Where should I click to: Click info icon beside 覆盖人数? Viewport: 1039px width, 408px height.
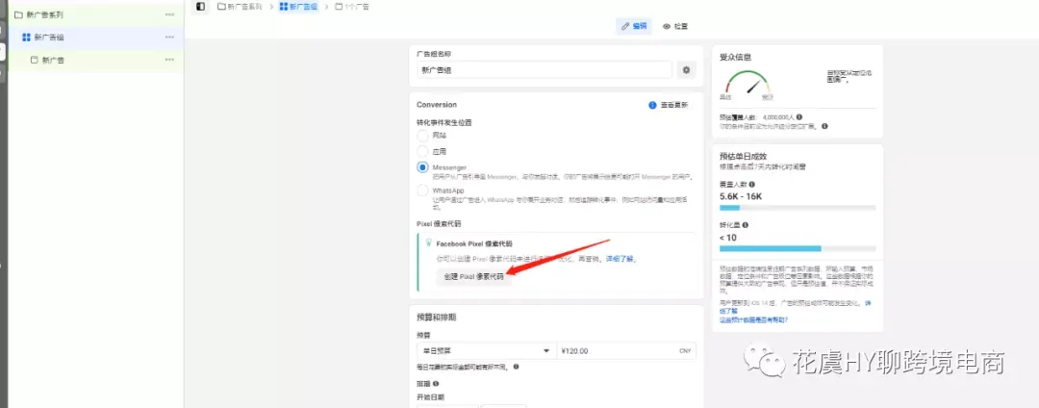coord(751,185)
